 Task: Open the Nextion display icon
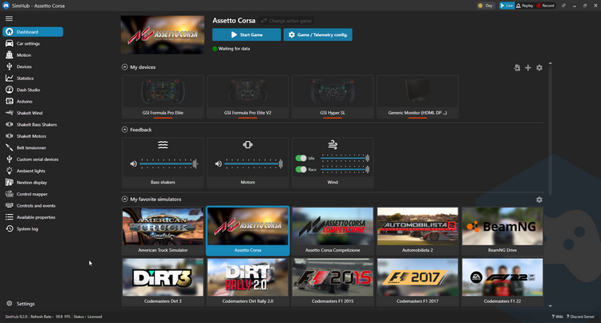pyautogui.click(x=9, y=183)
